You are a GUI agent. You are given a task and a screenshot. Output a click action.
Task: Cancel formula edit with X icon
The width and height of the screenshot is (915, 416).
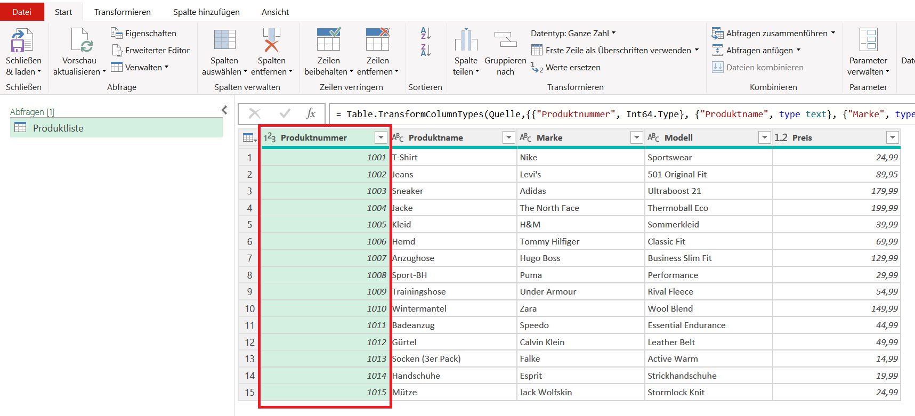pyautogui.click(x=255, y=113)
